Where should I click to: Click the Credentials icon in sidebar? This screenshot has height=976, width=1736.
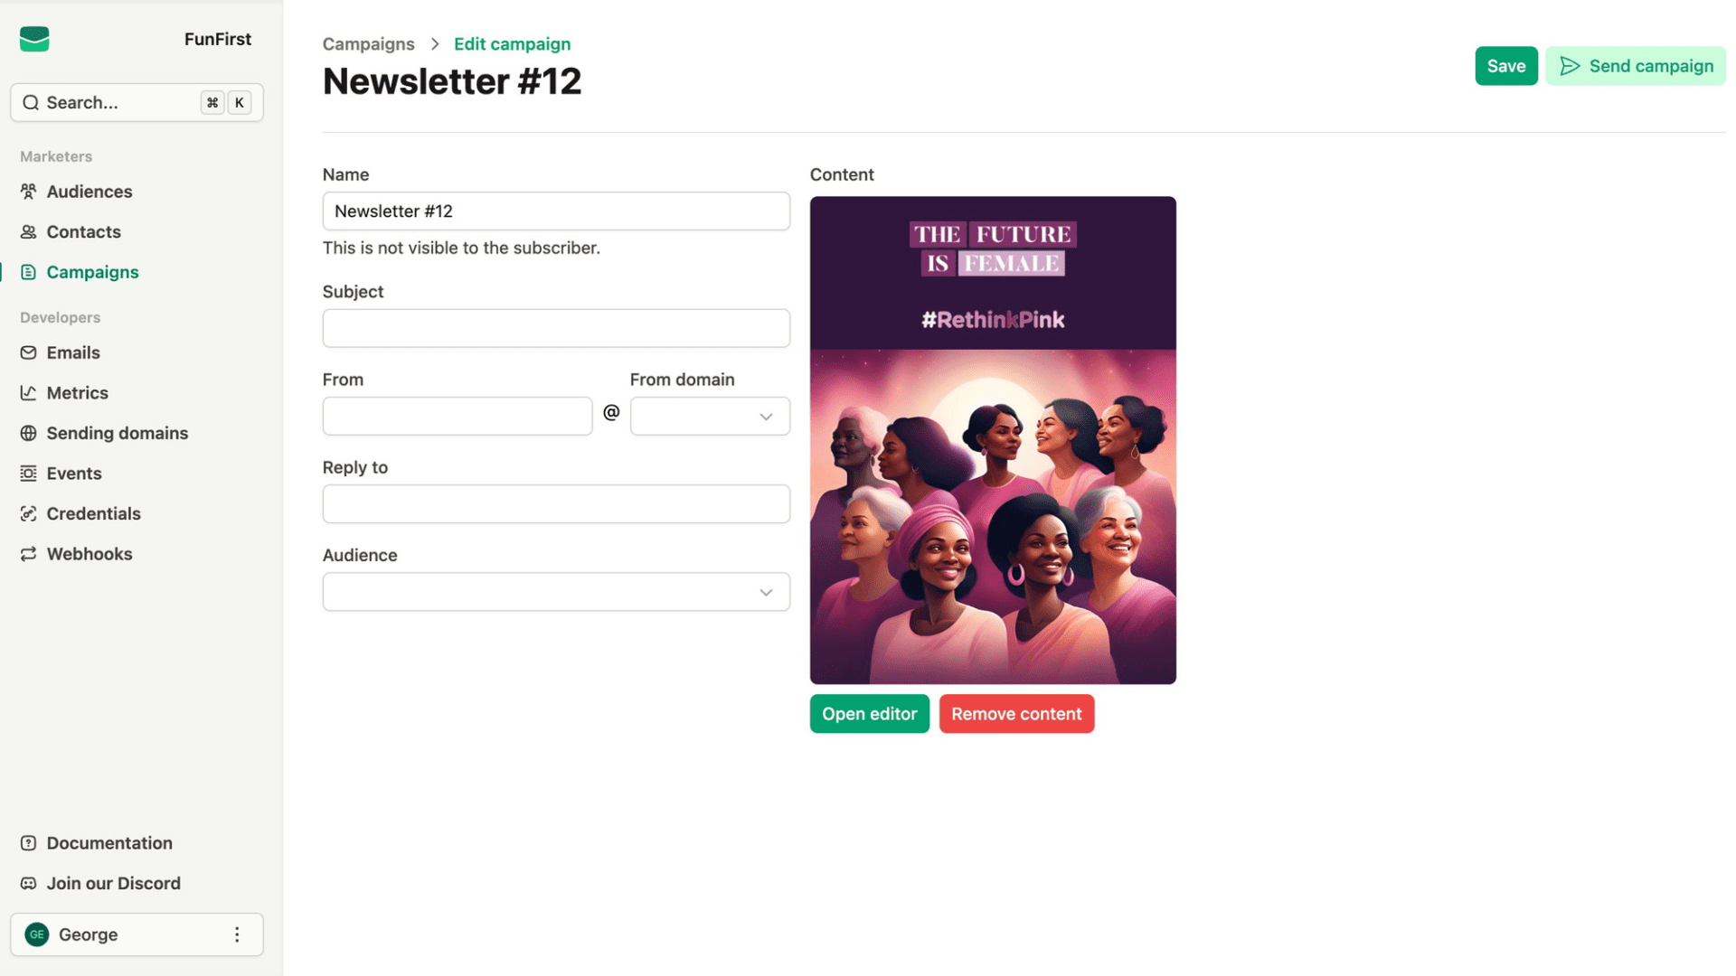coord(29,515)
